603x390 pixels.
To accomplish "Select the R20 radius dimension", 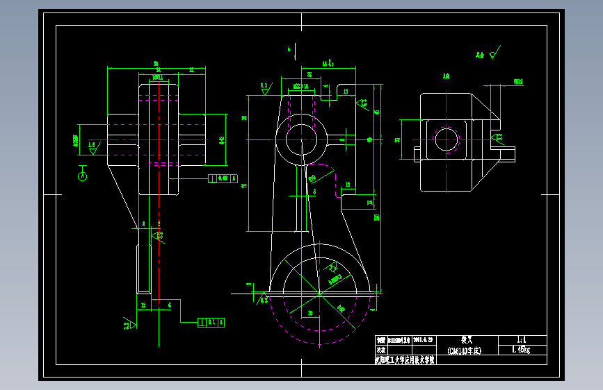I will (312, 178).
